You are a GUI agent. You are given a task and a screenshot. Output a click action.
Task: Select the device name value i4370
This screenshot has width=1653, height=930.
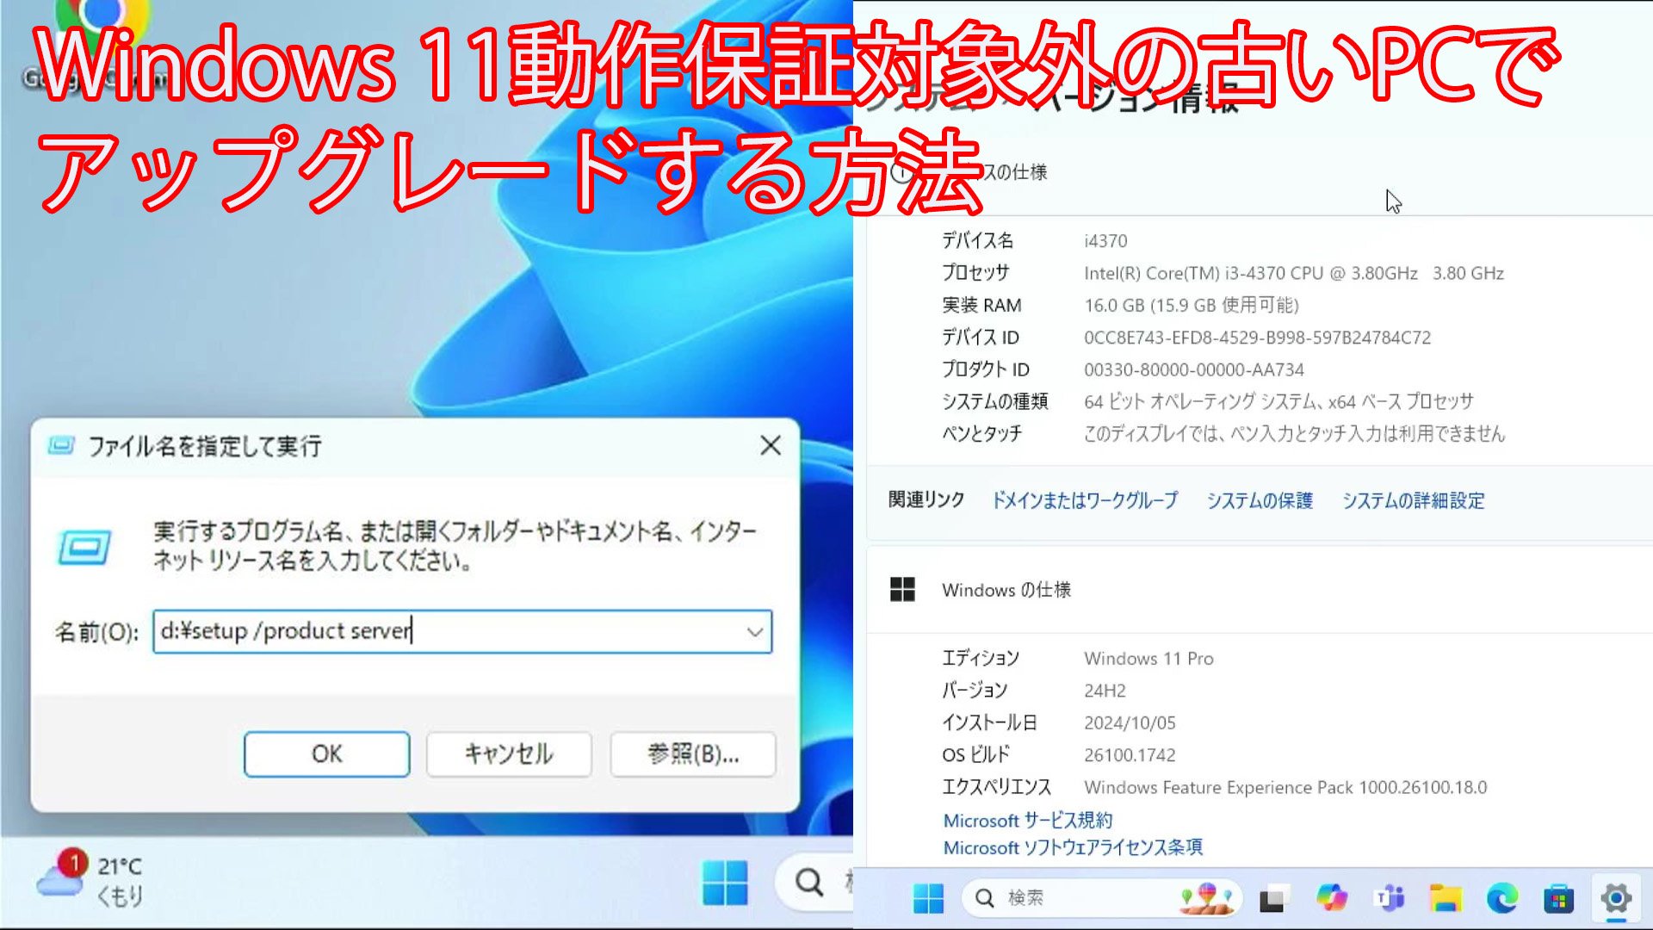point(1105,241)
